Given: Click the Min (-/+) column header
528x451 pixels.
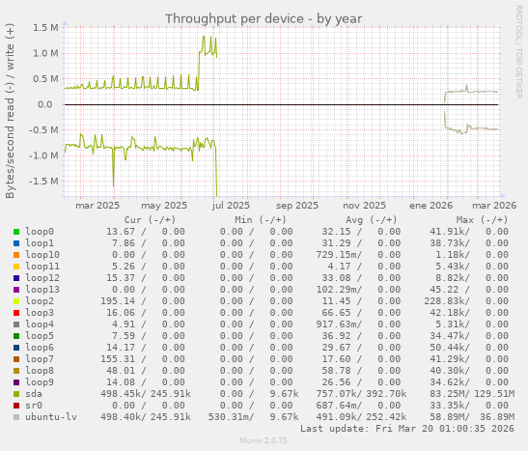Looking at the screenshot, I should 261,220.
